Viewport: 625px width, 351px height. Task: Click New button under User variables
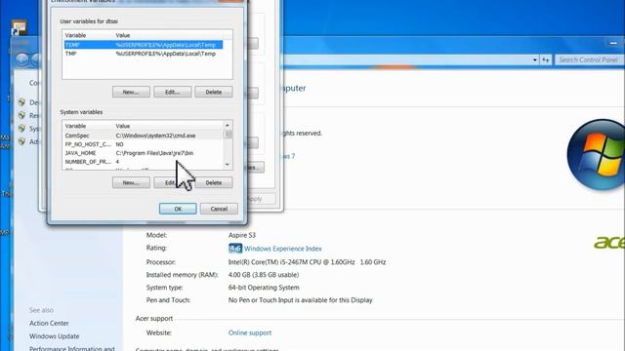tap(131, 92)
